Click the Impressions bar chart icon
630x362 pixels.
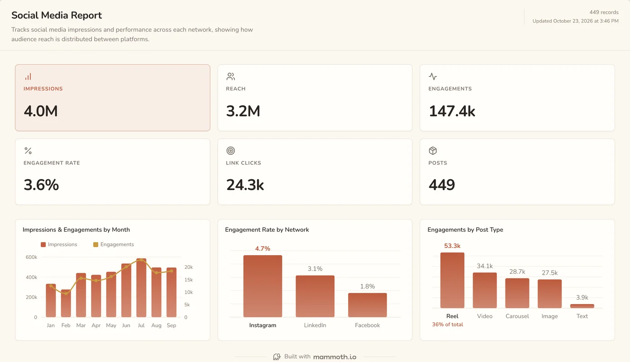point(28,76)
